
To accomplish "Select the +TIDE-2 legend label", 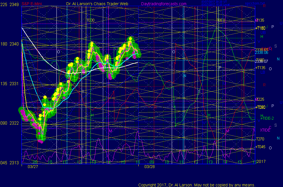I will 267,119.
